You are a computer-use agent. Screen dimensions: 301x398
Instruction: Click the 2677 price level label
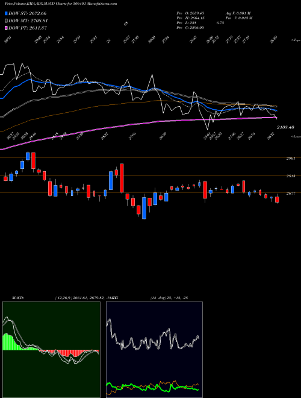click(x=291, y=194)
